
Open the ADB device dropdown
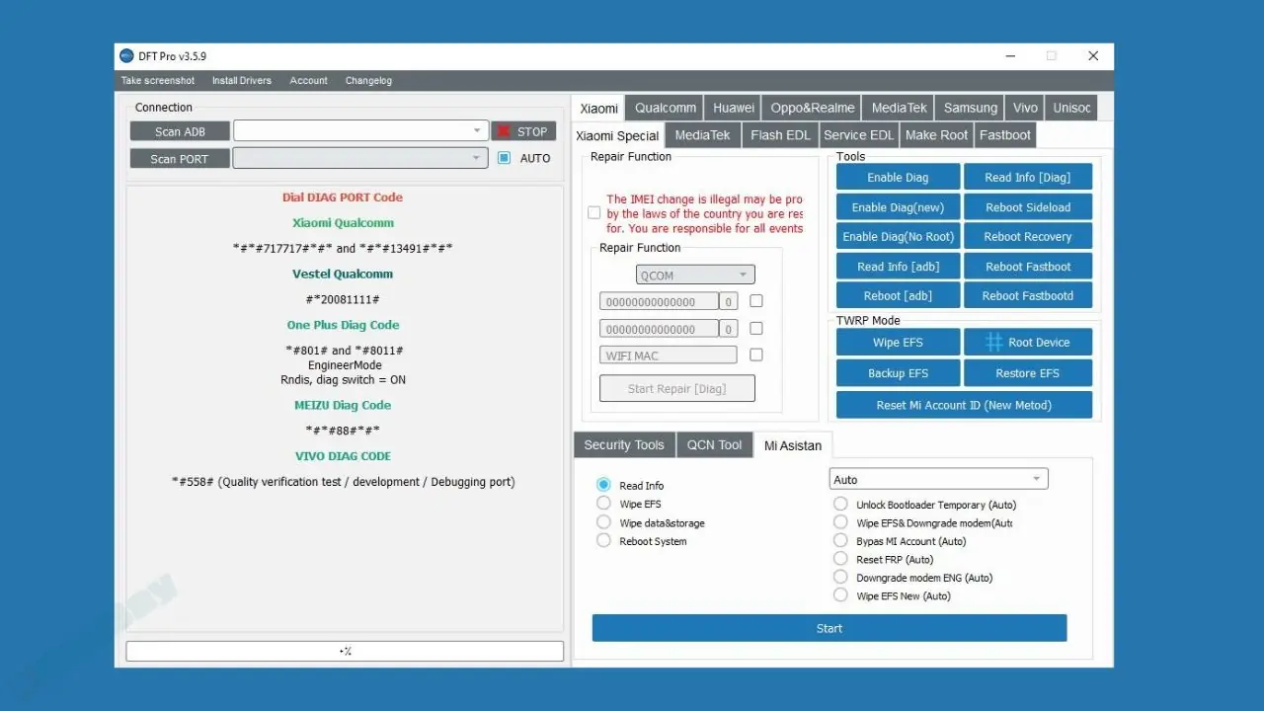[360, 130]
